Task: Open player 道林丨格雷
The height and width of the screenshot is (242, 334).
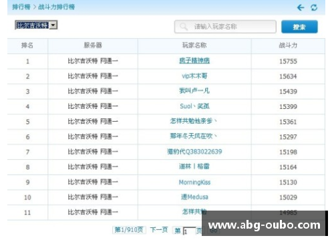Action: [194, 166]
